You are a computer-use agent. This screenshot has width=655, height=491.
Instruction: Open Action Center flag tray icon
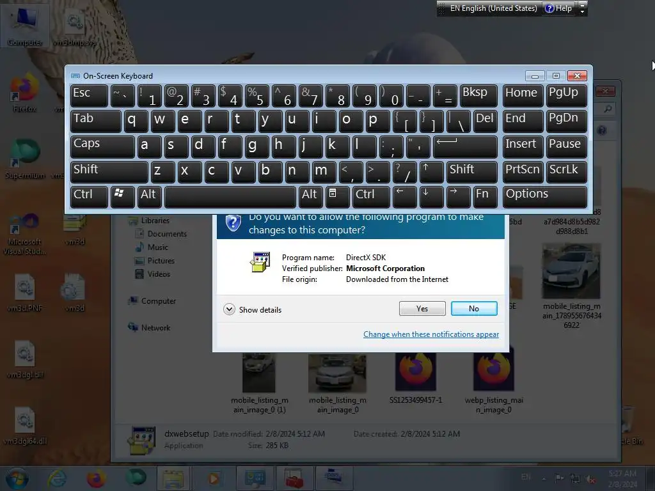coord(559,478)
